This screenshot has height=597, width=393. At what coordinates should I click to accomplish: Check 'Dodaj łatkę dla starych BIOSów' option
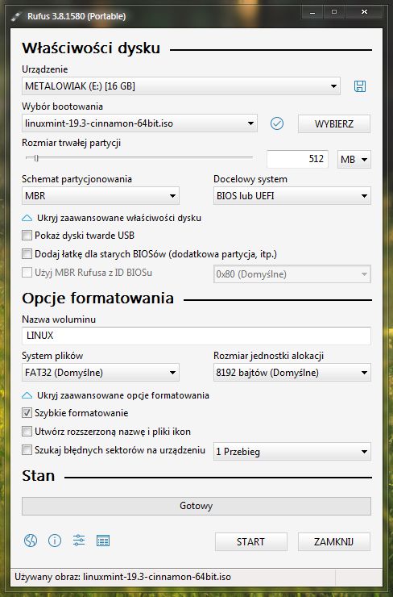(27, 253)
